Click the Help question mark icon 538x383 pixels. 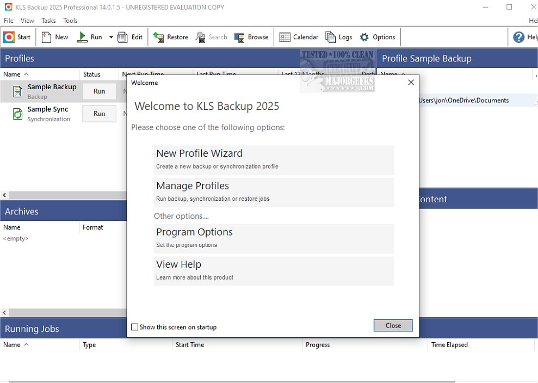coord(519,37)
